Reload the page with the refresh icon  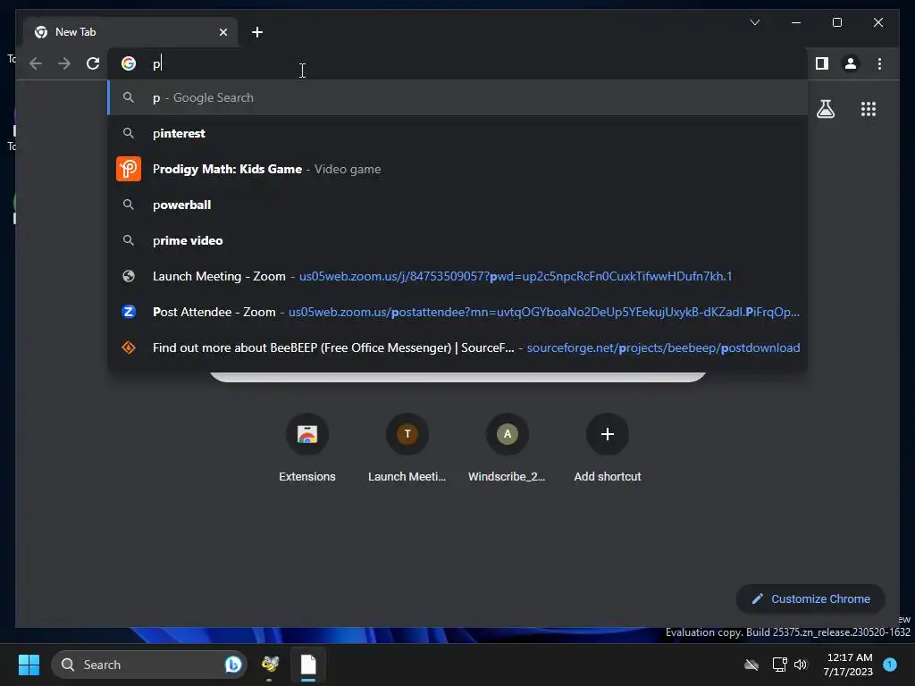tap(93, 63)
